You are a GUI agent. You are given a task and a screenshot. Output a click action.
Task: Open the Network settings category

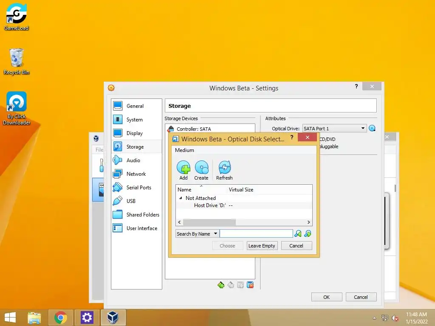click(x=136, y=174)
